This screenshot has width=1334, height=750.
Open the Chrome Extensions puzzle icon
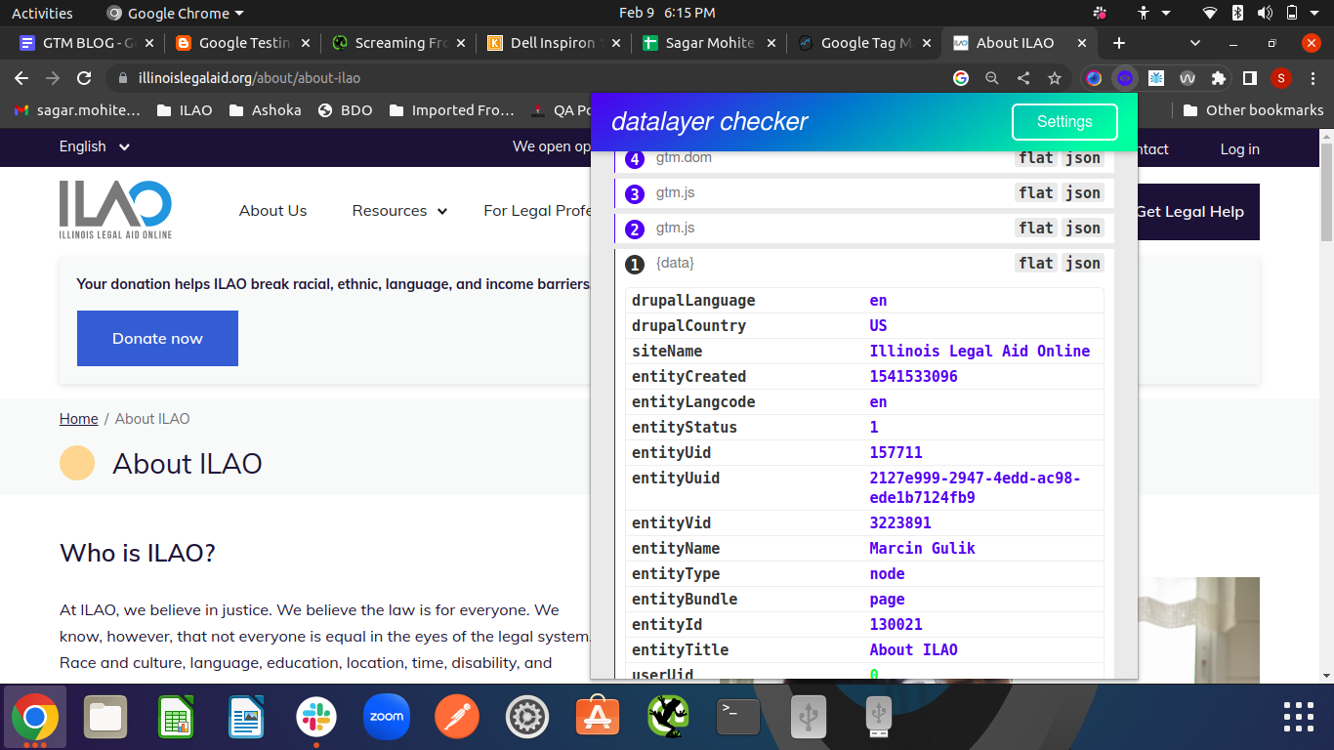pos(1218,78)
